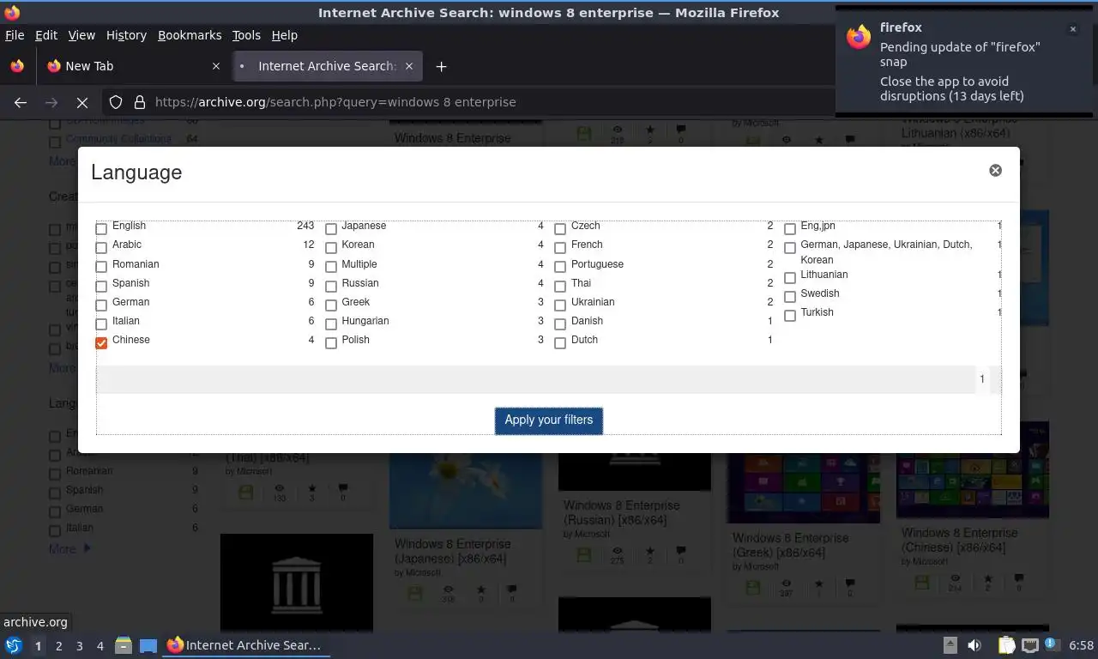The width and height of the screenshot is (1098, 659).
Task: Click the show desktop taskbar icon
Action: [x=148, y=645]
